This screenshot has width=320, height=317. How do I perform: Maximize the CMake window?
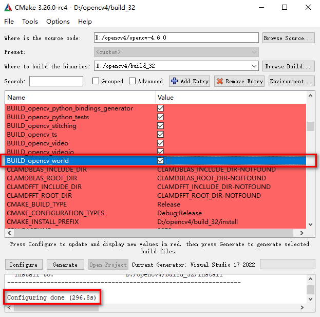coord(285,8)
